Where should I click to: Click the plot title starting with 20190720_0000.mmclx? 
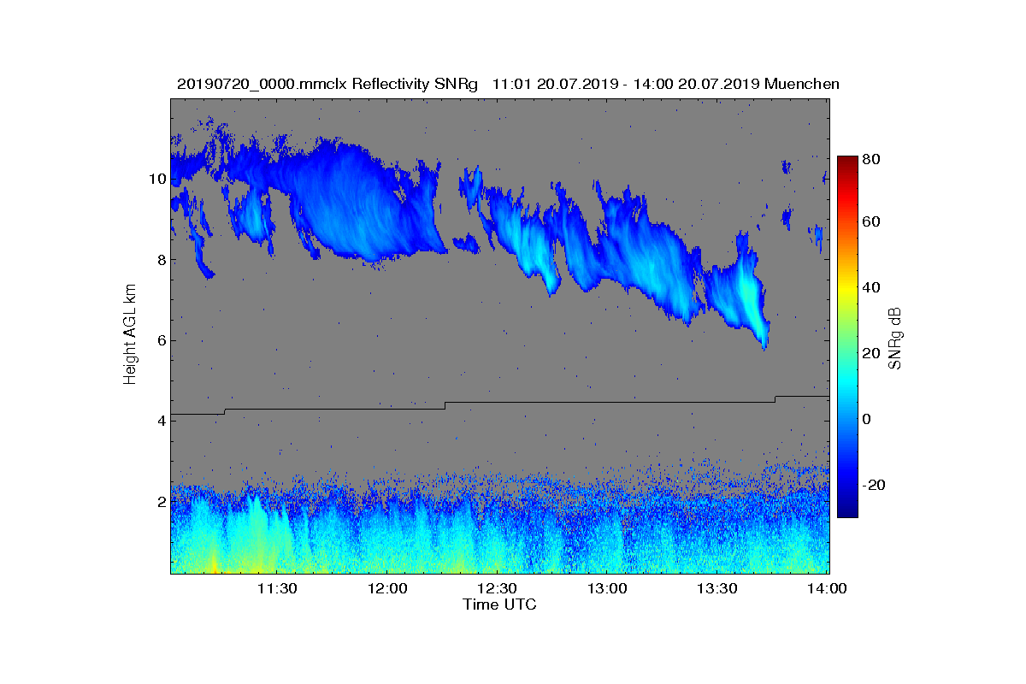click(x=508, y=84)
